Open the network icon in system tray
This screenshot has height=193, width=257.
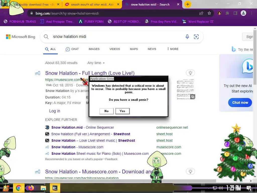[215, 188]
